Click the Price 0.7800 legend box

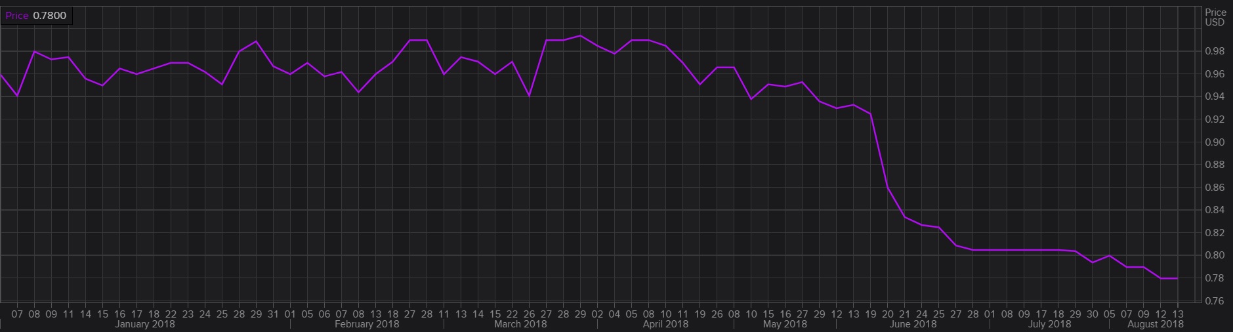(37, 16)
